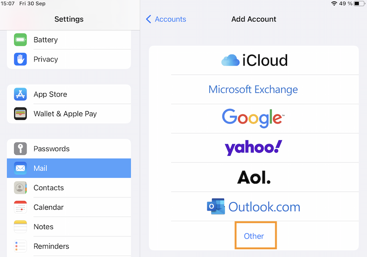The image size is (367, 257).
Task: Tap the Calendar icon in sidebar
Action: [21, 207]
